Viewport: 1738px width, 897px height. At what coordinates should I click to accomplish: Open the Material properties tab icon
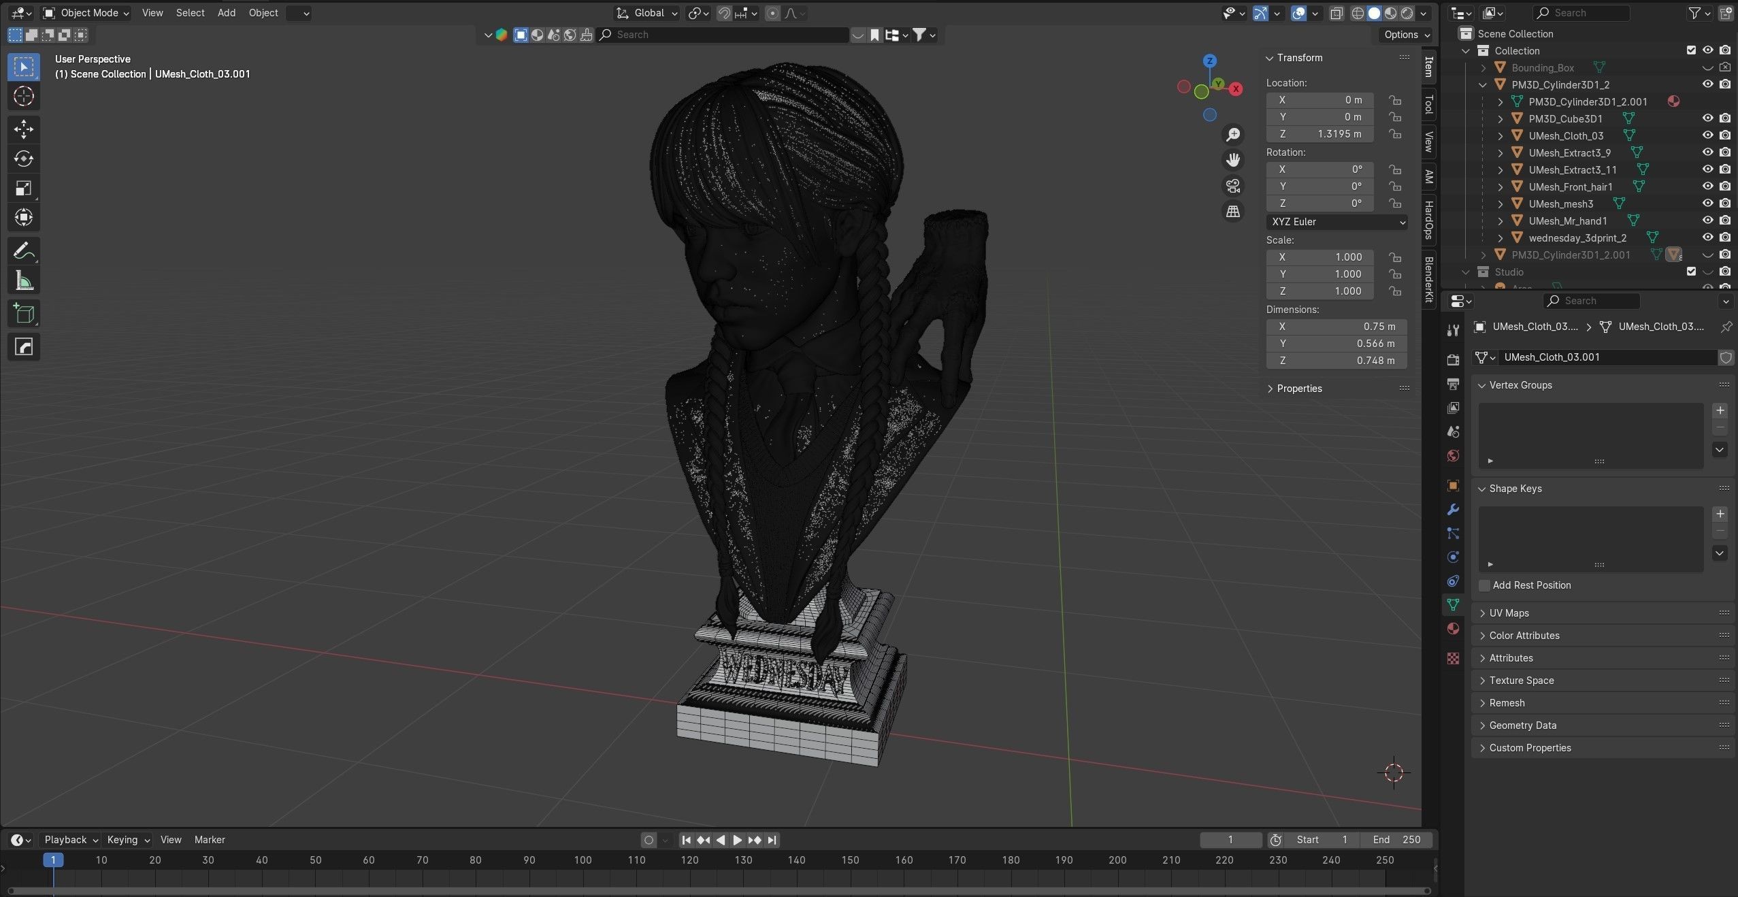pyautogui.click(x=1453, y=628)
